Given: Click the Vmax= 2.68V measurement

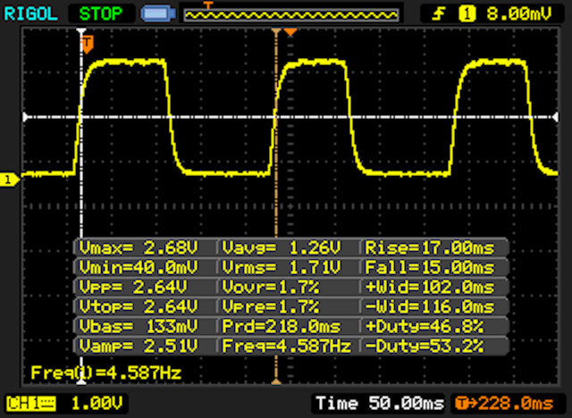Looking at the screenshot, I should [139, 247].
